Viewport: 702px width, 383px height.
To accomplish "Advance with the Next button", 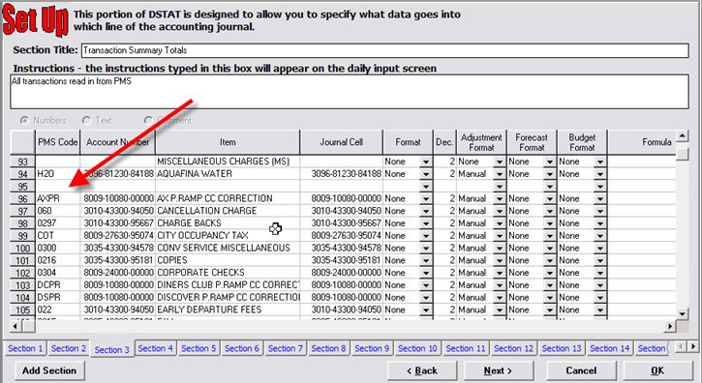I will pos(499,370).
